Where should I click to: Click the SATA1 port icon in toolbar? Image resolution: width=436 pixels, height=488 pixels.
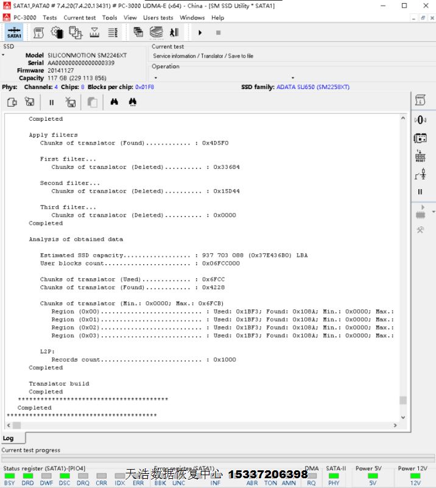coord(14,32)
